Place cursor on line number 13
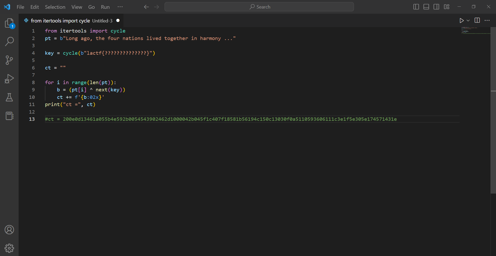This screenshot has height=256, width=496. [32, 119]
